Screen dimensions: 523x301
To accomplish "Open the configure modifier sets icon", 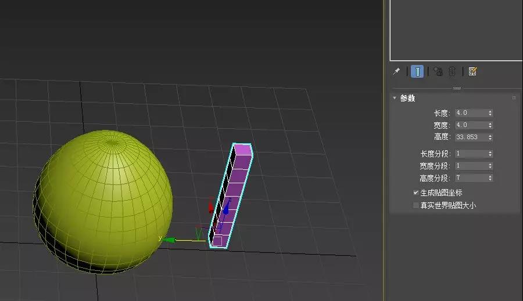I will [472, 71].
